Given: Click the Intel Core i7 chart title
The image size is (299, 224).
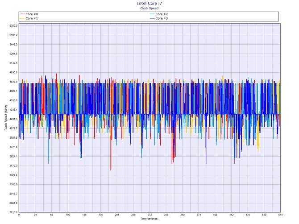Looking at the screenshot, I should point(149,3).
